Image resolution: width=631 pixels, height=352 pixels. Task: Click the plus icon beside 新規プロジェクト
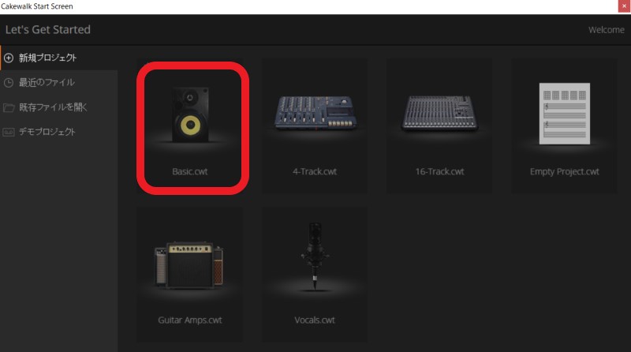pyautogui.click(x=9, y=58)
